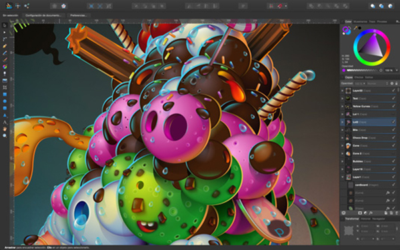Select the Crop tool
The width and height of the screenshot is (400, 250).
click(x=5, y=87)
